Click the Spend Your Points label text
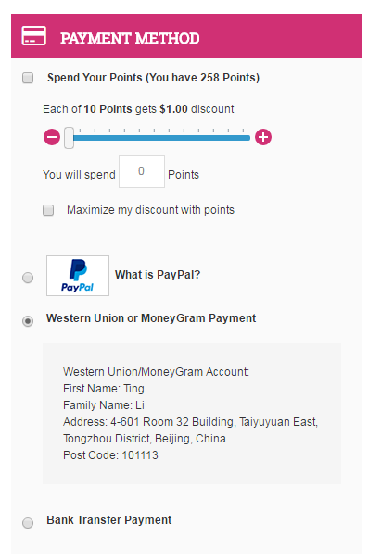 click(154, 78)
